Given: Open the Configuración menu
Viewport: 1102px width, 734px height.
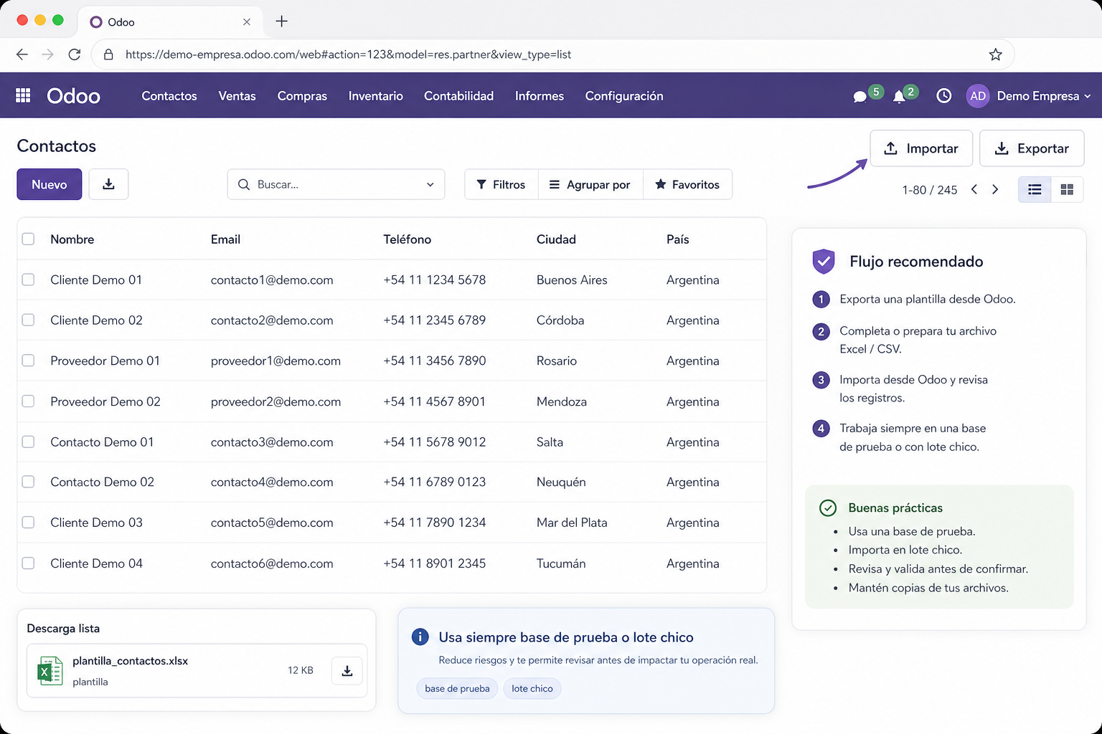Looking at the screenshot, I should [x=624, y=96].
